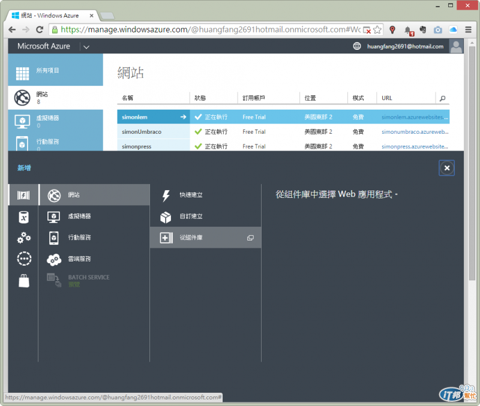480x406 pixels.
Task: Click the 虛擬機器 sidebar monitor icon
Action: pos(22,122)
